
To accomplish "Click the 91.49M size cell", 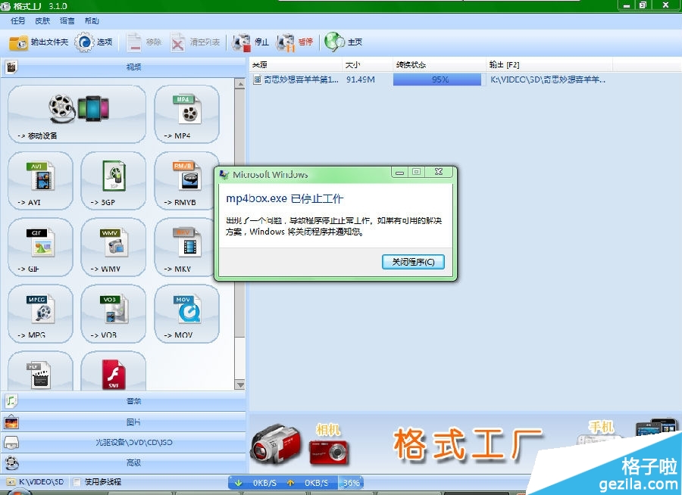I will 360,79.
